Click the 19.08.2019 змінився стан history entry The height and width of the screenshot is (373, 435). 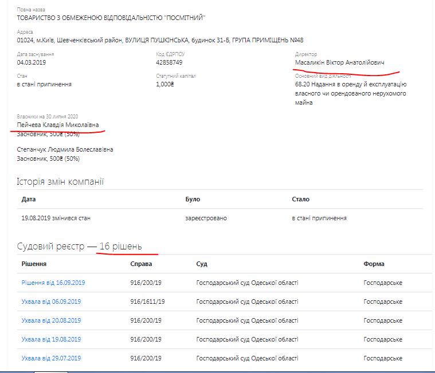[56, 218]
